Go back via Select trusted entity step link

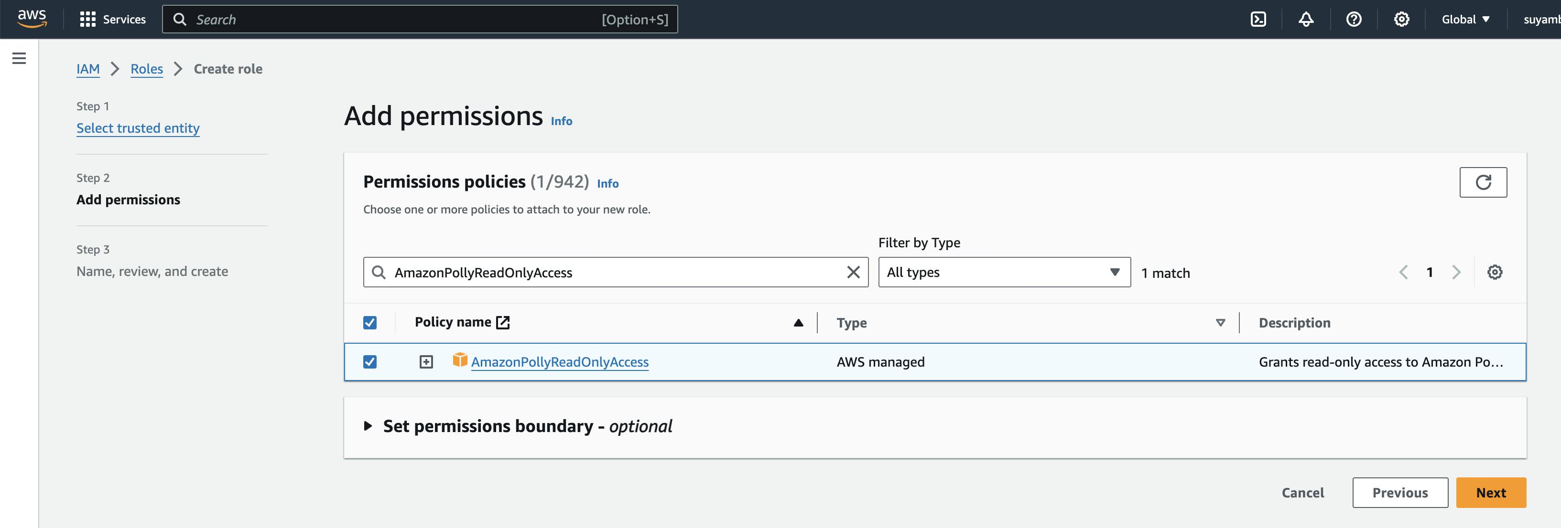[x=138, y=128]
